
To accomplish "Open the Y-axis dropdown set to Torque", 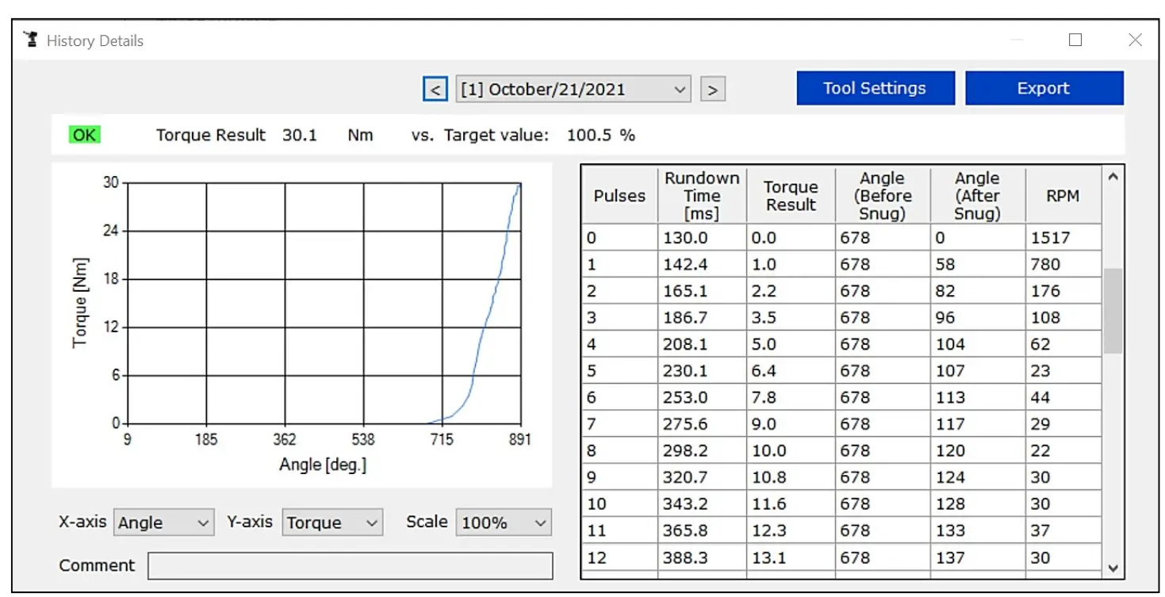I will pyautogui.click(x=332, y=522).
